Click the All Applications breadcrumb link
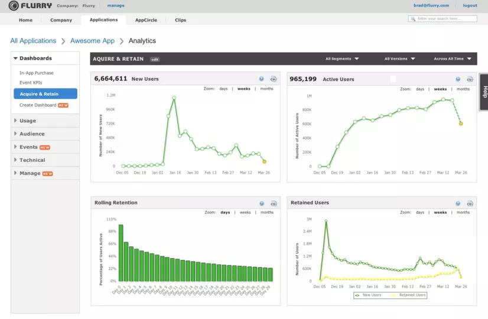The height and width of the screenshot is (319, 488). (33, 41)
